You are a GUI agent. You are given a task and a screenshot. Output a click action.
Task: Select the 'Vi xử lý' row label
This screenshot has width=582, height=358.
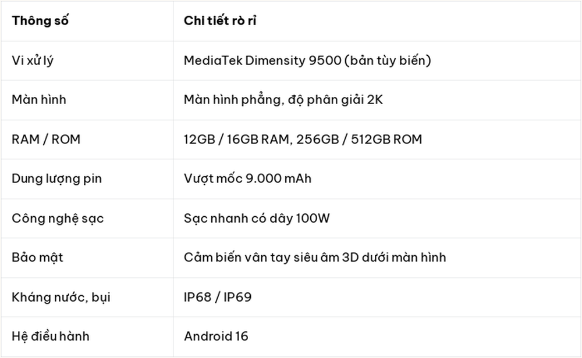click(x=33, y=61)
